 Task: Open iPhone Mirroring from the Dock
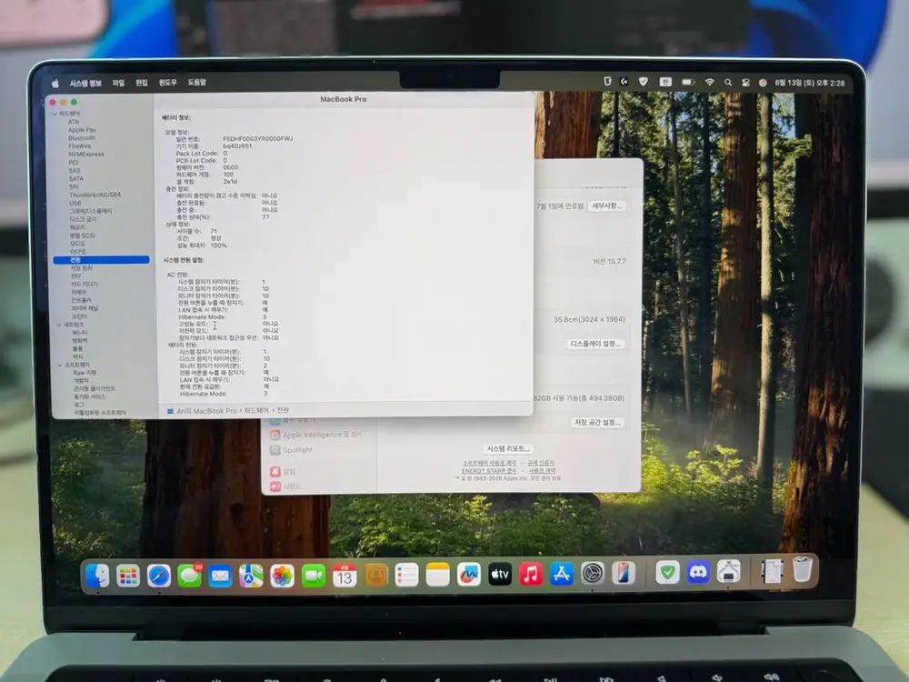coord(624,573)
